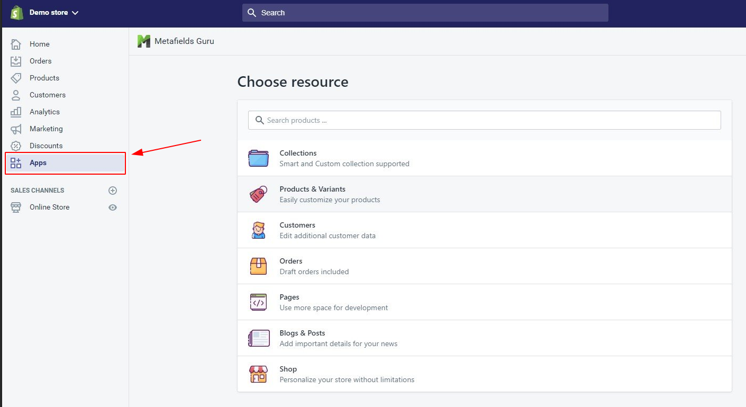Click 'Add important details for your news'
This screenshot has width=746, height=407.
339,343
